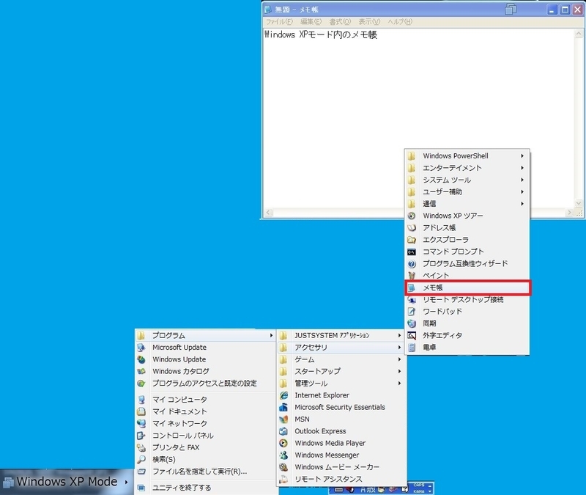Select the プログラム menu entry
The width and height of the screenshot is (586, 495).
(205, 336)
